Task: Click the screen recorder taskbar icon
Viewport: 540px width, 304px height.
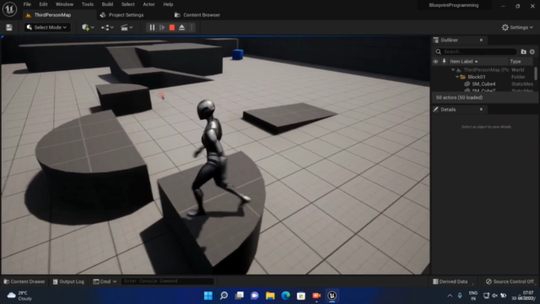Action: [x=316, y=296]
